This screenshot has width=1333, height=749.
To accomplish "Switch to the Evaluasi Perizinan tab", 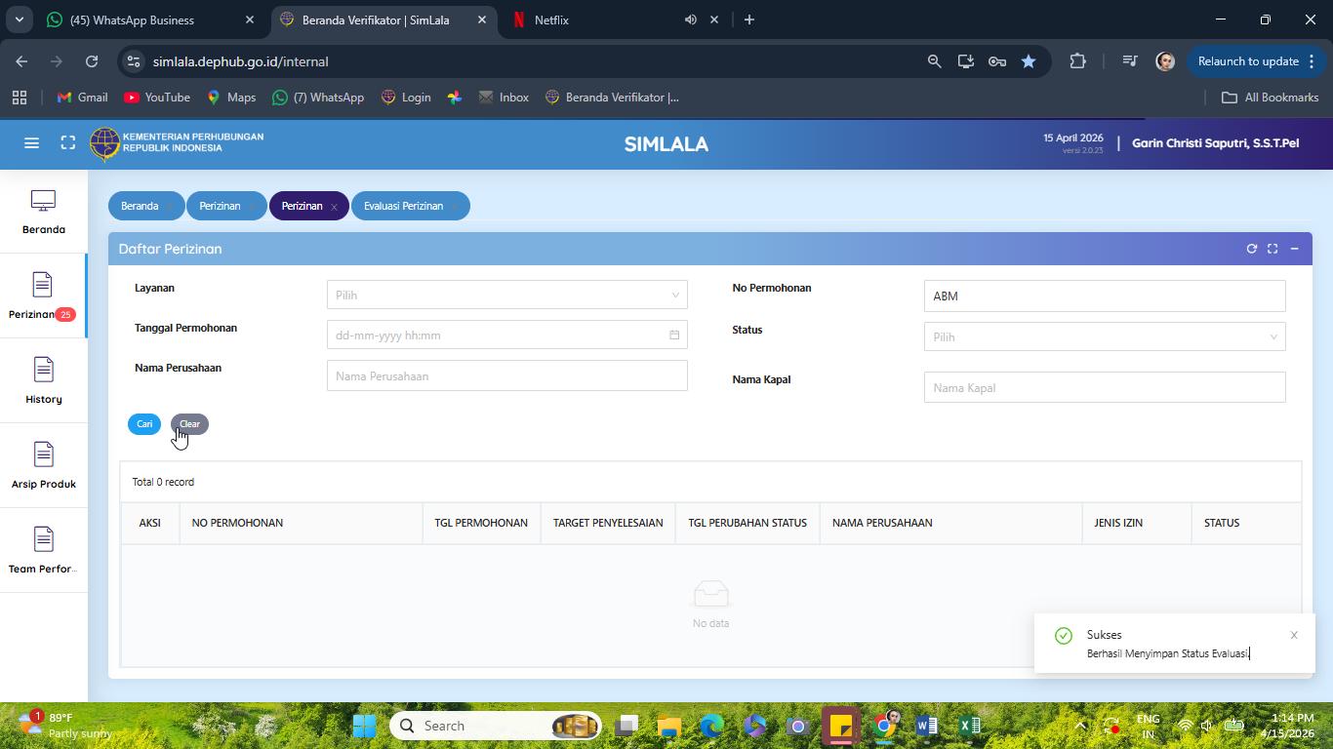I will 404,206.
